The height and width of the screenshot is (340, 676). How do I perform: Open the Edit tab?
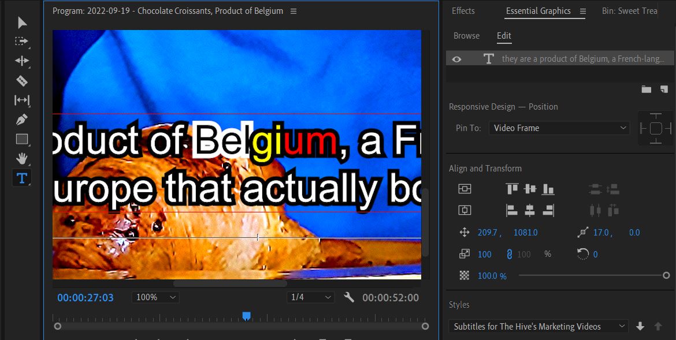[504, 36]
